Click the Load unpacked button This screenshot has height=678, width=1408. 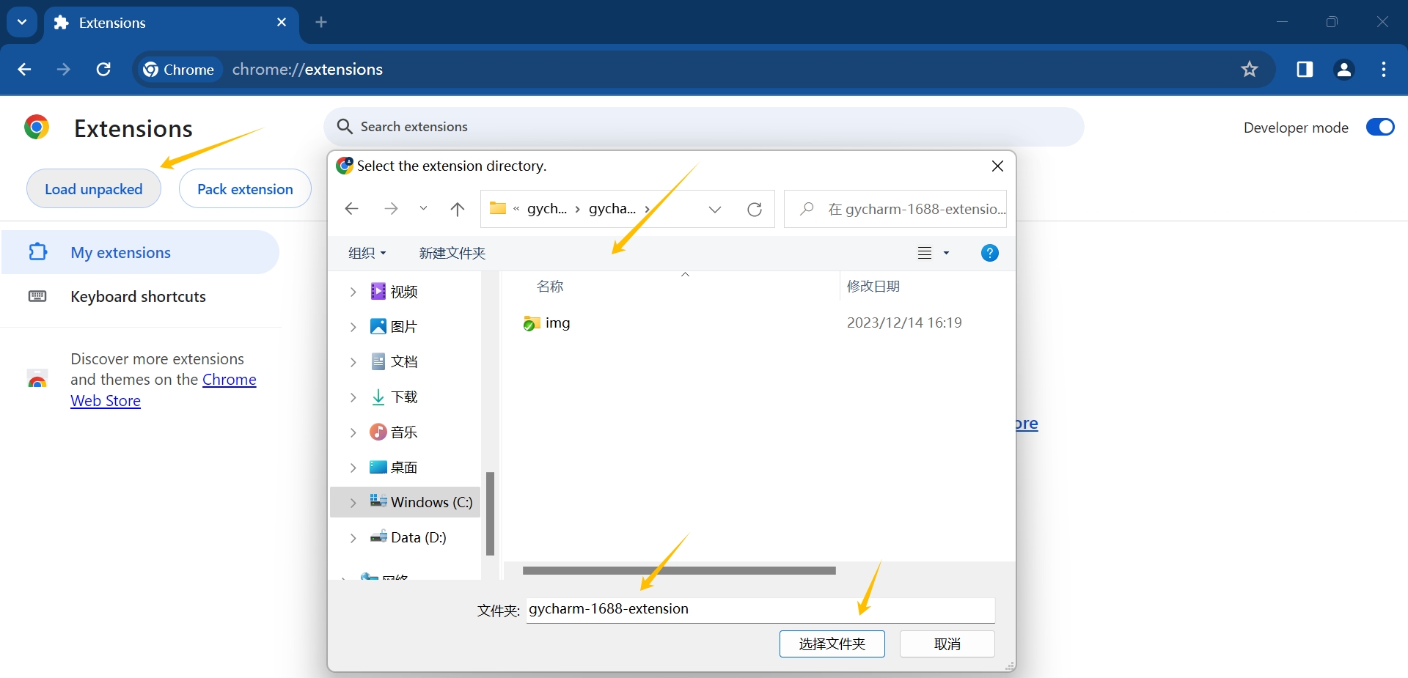94,189
